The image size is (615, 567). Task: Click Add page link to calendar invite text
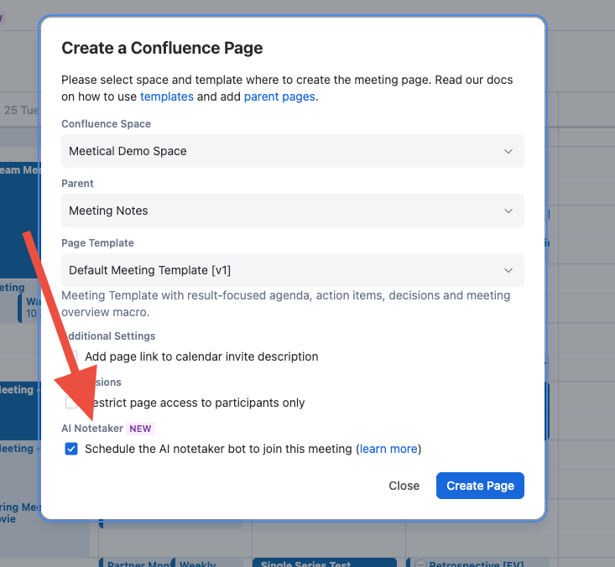201,356
